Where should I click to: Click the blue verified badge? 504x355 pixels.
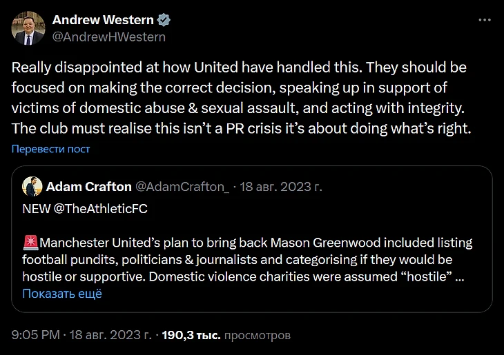tap(163, 20)
